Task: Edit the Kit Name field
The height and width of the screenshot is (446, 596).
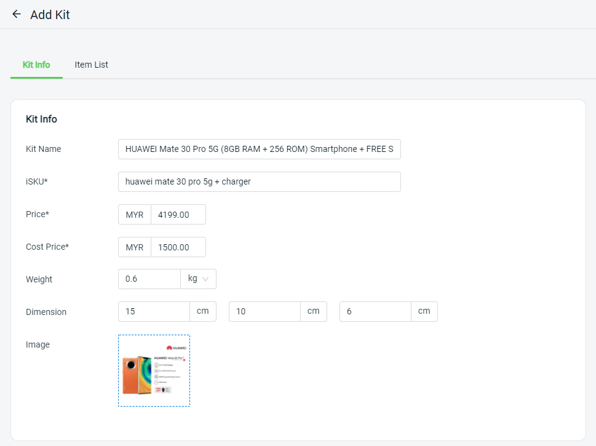Action: [259, 149]
